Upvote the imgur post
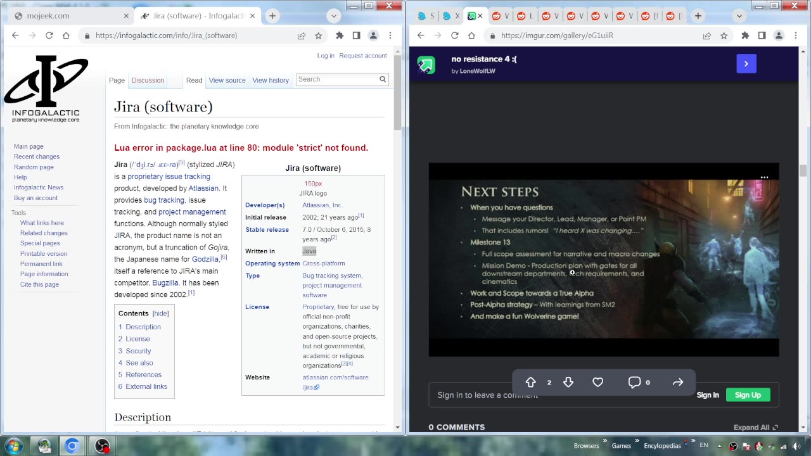This screenshot has height=456, width=811. coord(531,382)
